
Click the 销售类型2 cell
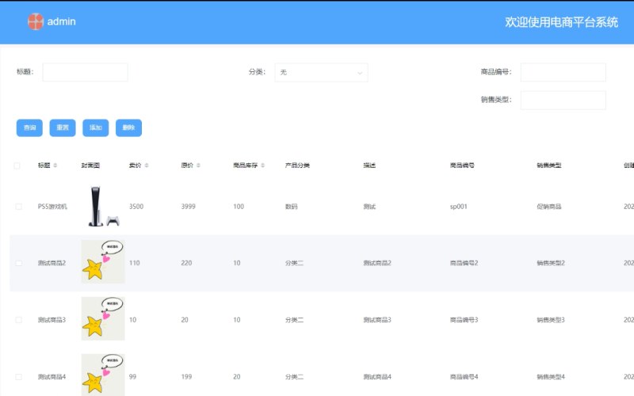coord(551,263)
